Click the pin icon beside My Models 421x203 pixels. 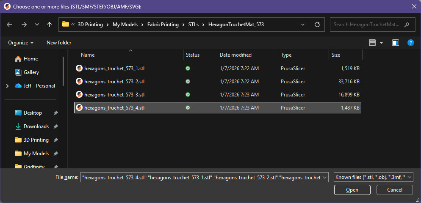[55, 154]
